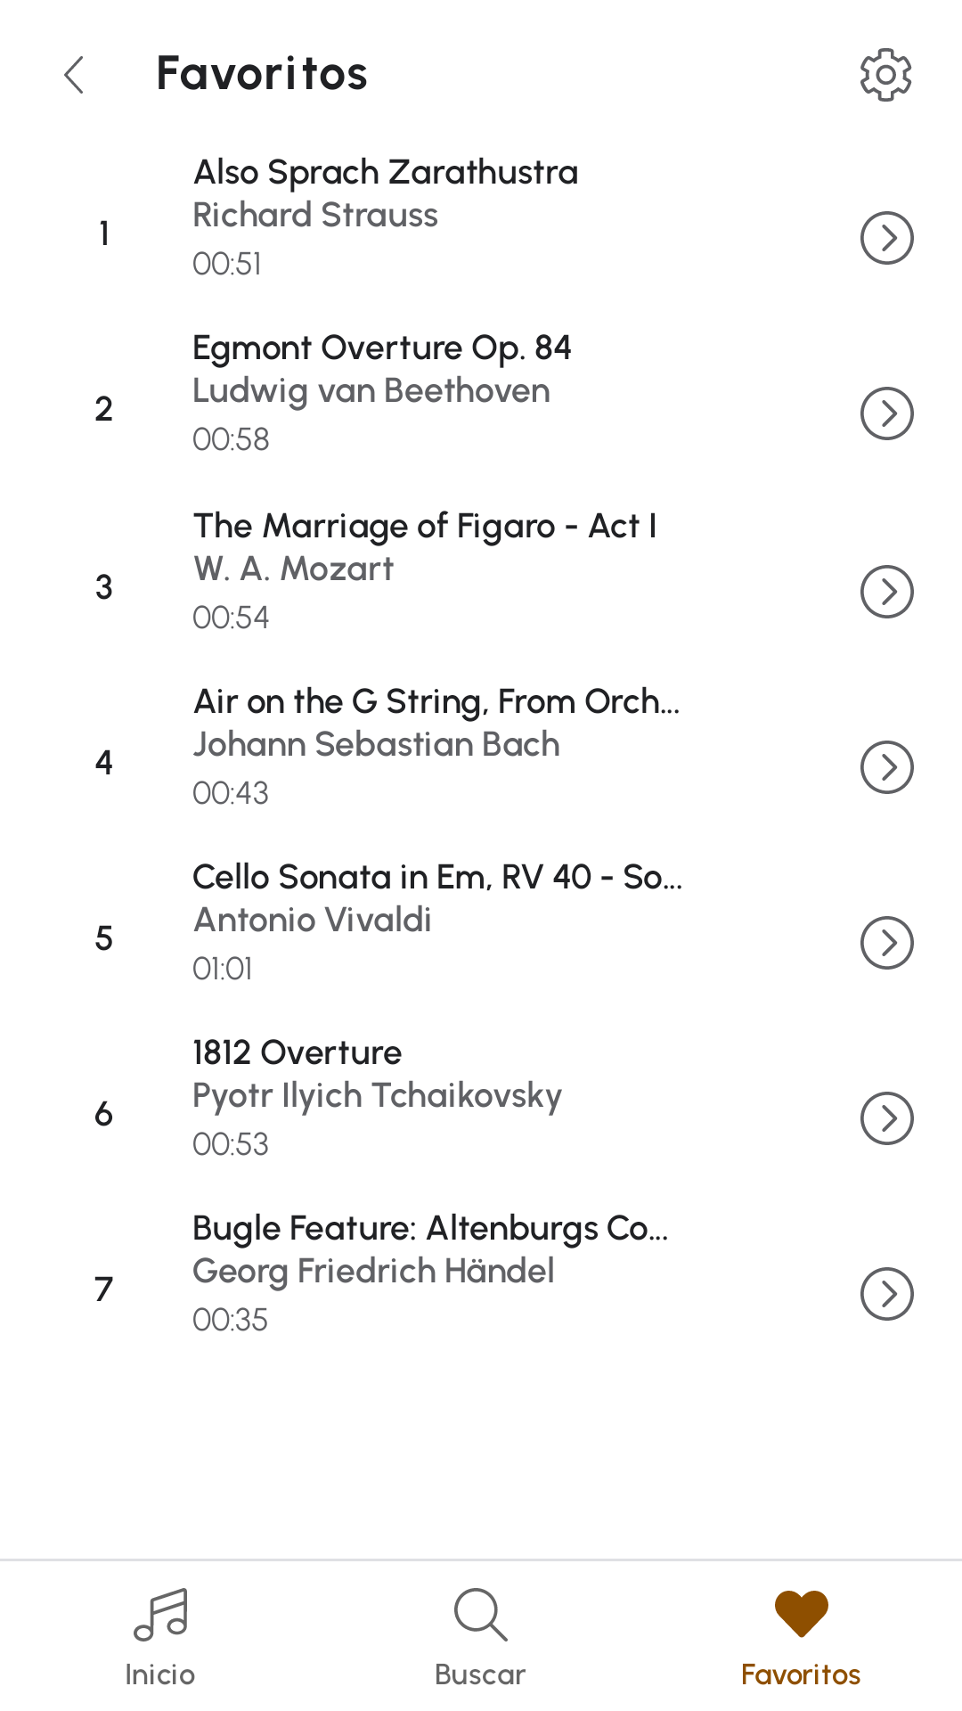Expand Air on the G String details
The width and height of the screenshot is (962, 1711).
click(886, 767)
